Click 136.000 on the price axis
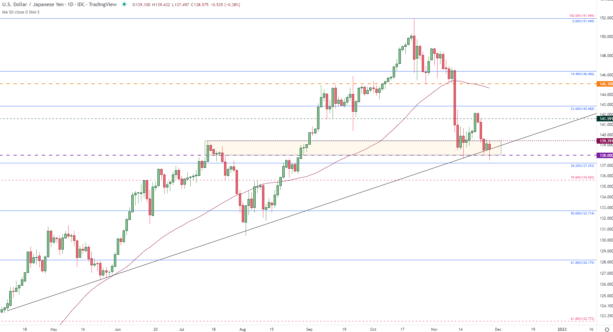This screenshot has height=332, width=613. (x=606, y=176)
